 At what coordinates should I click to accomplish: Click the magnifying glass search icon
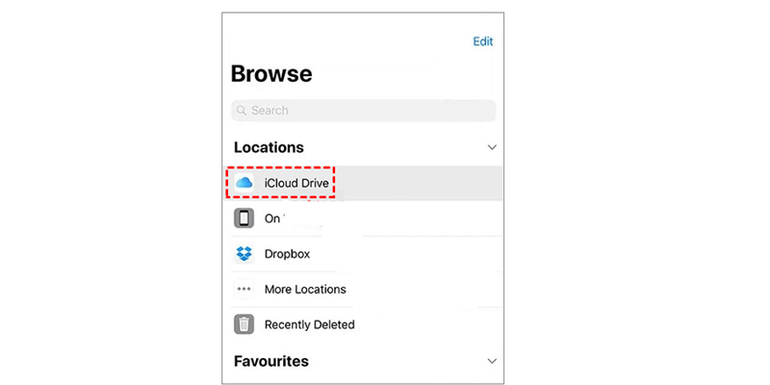[242, 111]
